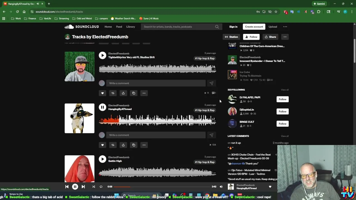The image size is (356, 200).
Task: Follow DjSophiaLin
Action: tap(283, 112)
